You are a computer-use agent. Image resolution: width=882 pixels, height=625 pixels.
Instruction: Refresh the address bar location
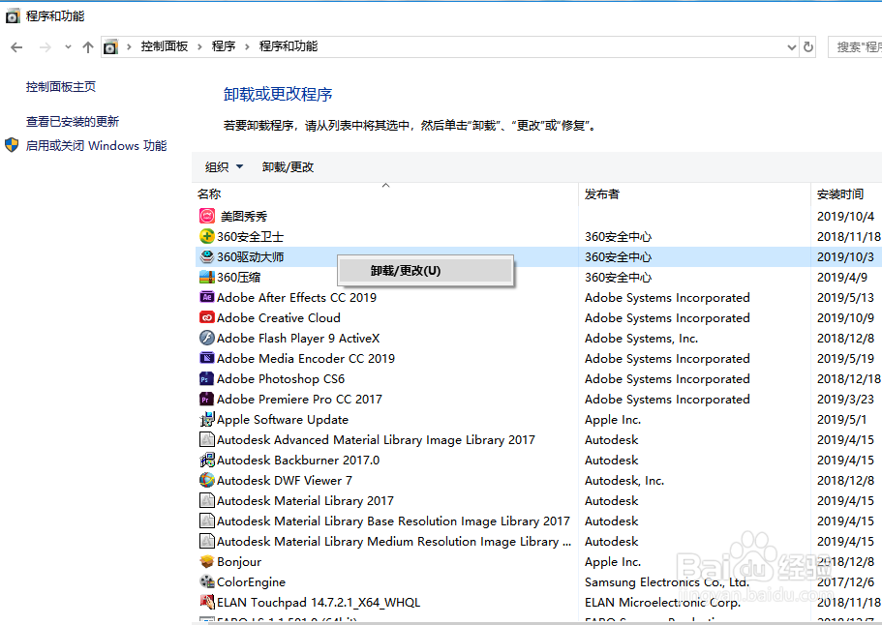coord(808,46)
